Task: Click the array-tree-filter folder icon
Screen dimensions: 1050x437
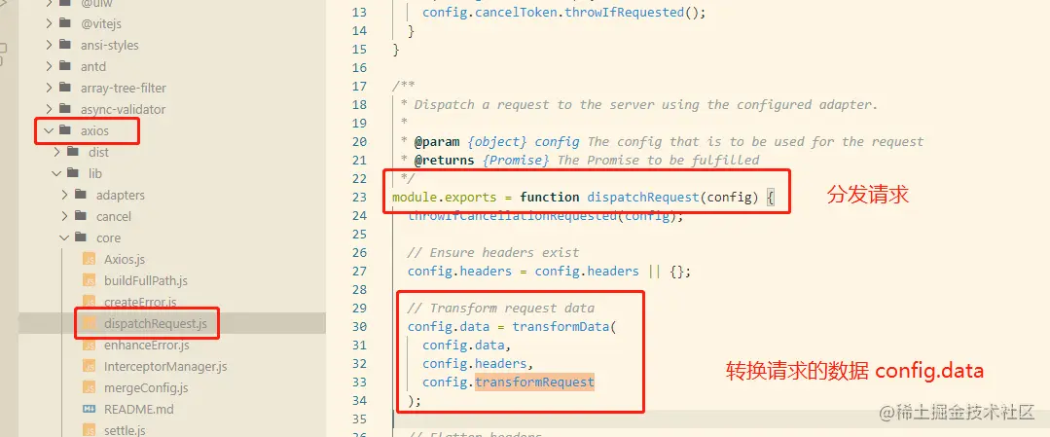Action: tap(65, 88)
